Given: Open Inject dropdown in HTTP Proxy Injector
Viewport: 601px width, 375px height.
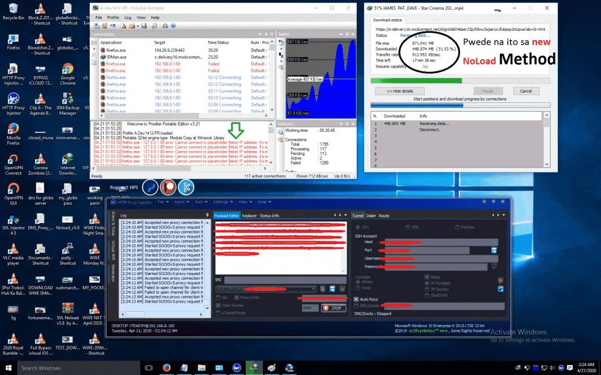Looking at the screenshot, I should [x=182, y=202].
